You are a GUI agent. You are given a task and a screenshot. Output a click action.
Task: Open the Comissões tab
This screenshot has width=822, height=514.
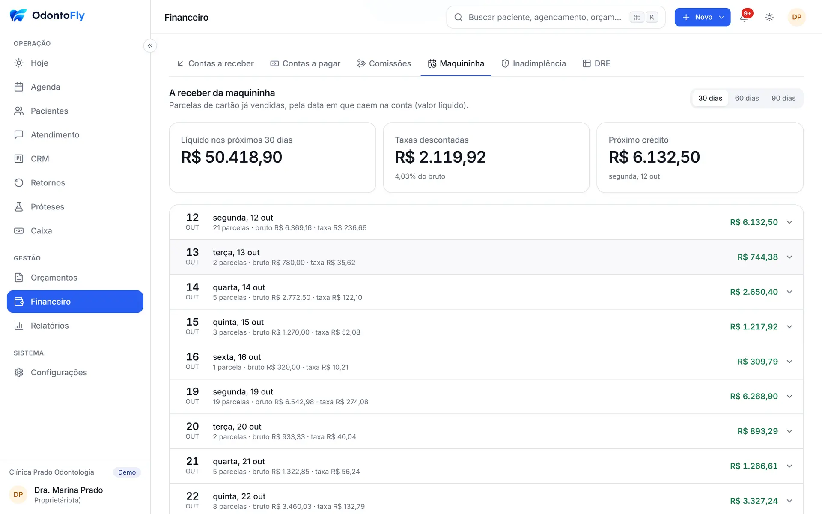384,63
